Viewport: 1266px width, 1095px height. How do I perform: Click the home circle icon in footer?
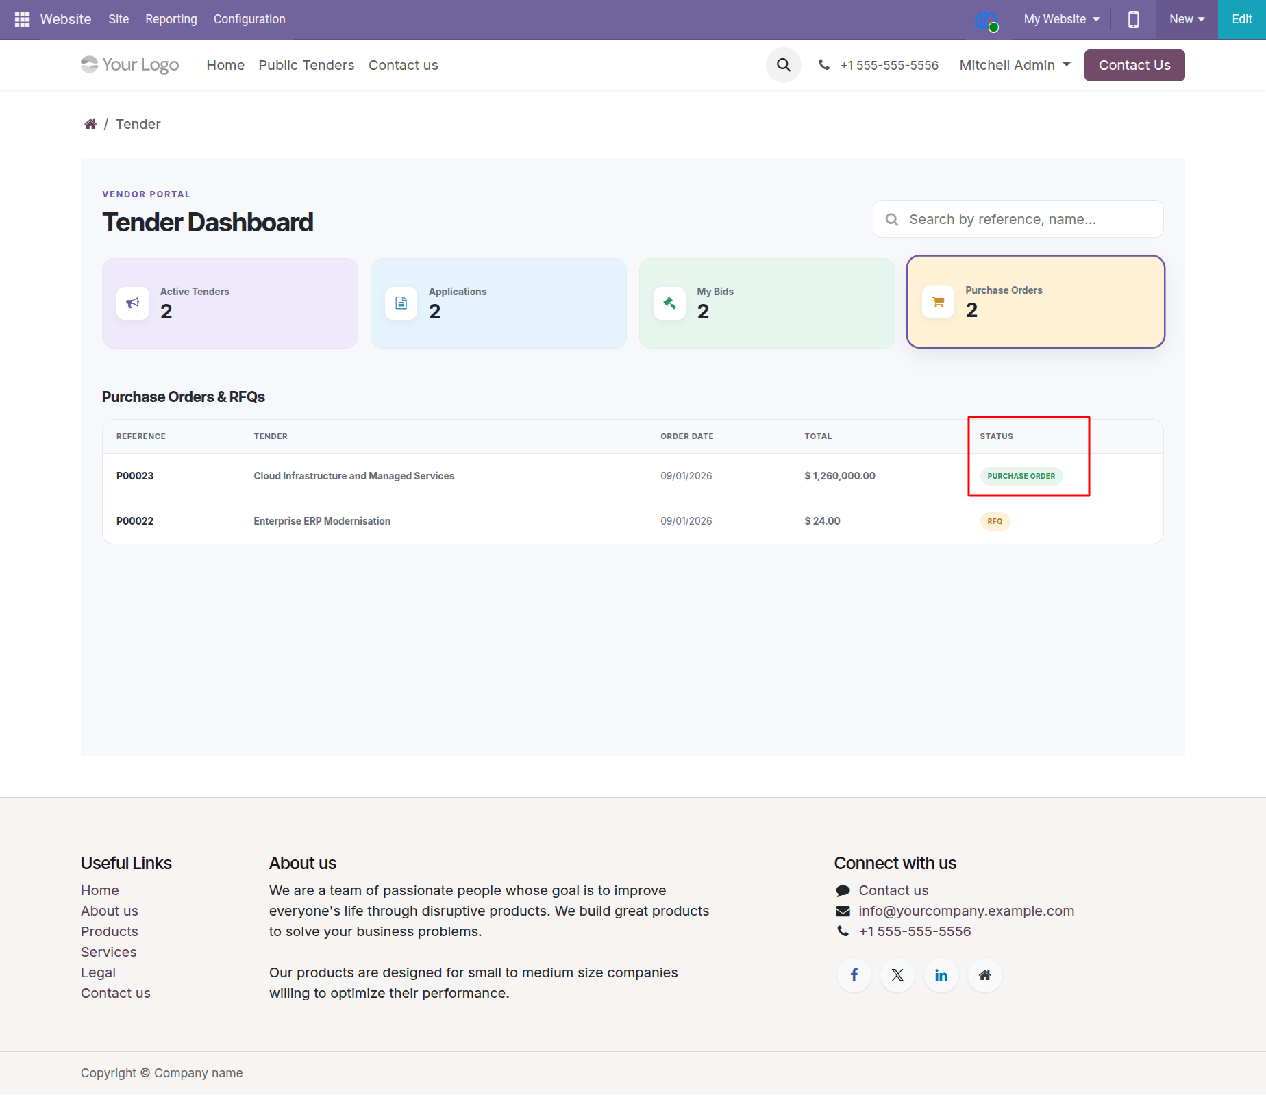click(x=985, y=975)
